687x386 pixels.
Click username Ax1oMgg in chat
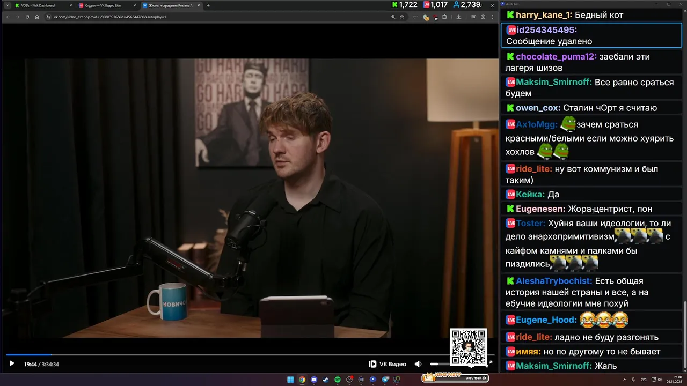537,124
